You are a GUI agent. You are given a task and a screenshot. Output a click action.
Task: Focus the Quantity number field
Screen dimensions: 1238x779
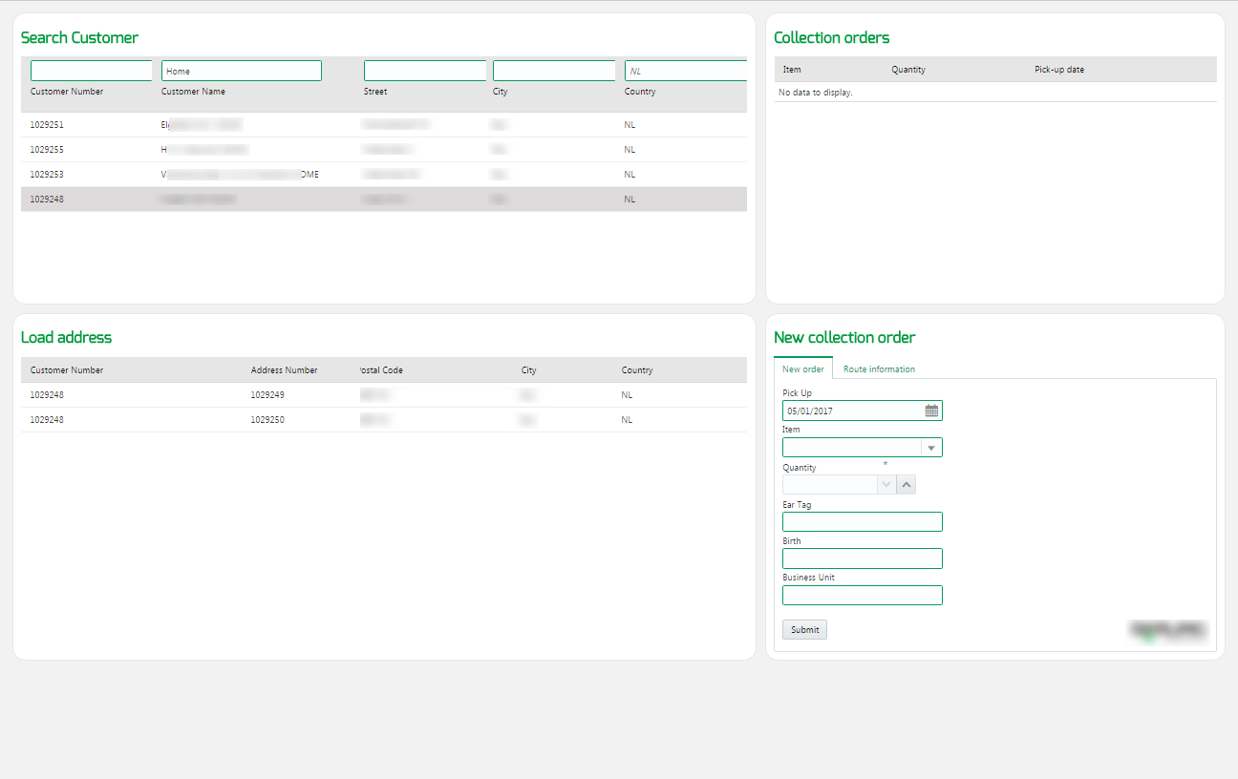(x=830, y=485)
